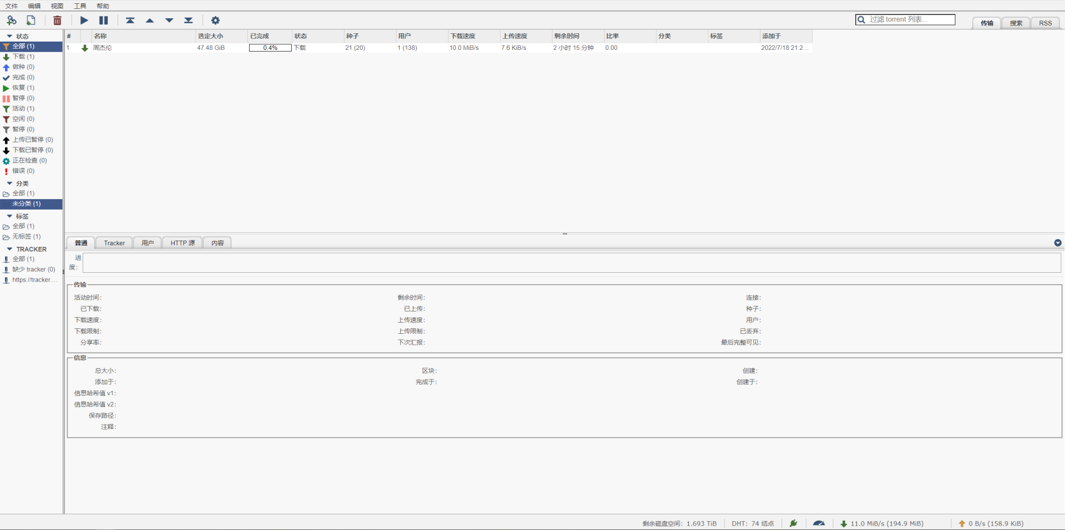The width and height of the screenshot is (1065, 530).
Task: Click the add torrent link icon
Action: click(x=12, y=21)
